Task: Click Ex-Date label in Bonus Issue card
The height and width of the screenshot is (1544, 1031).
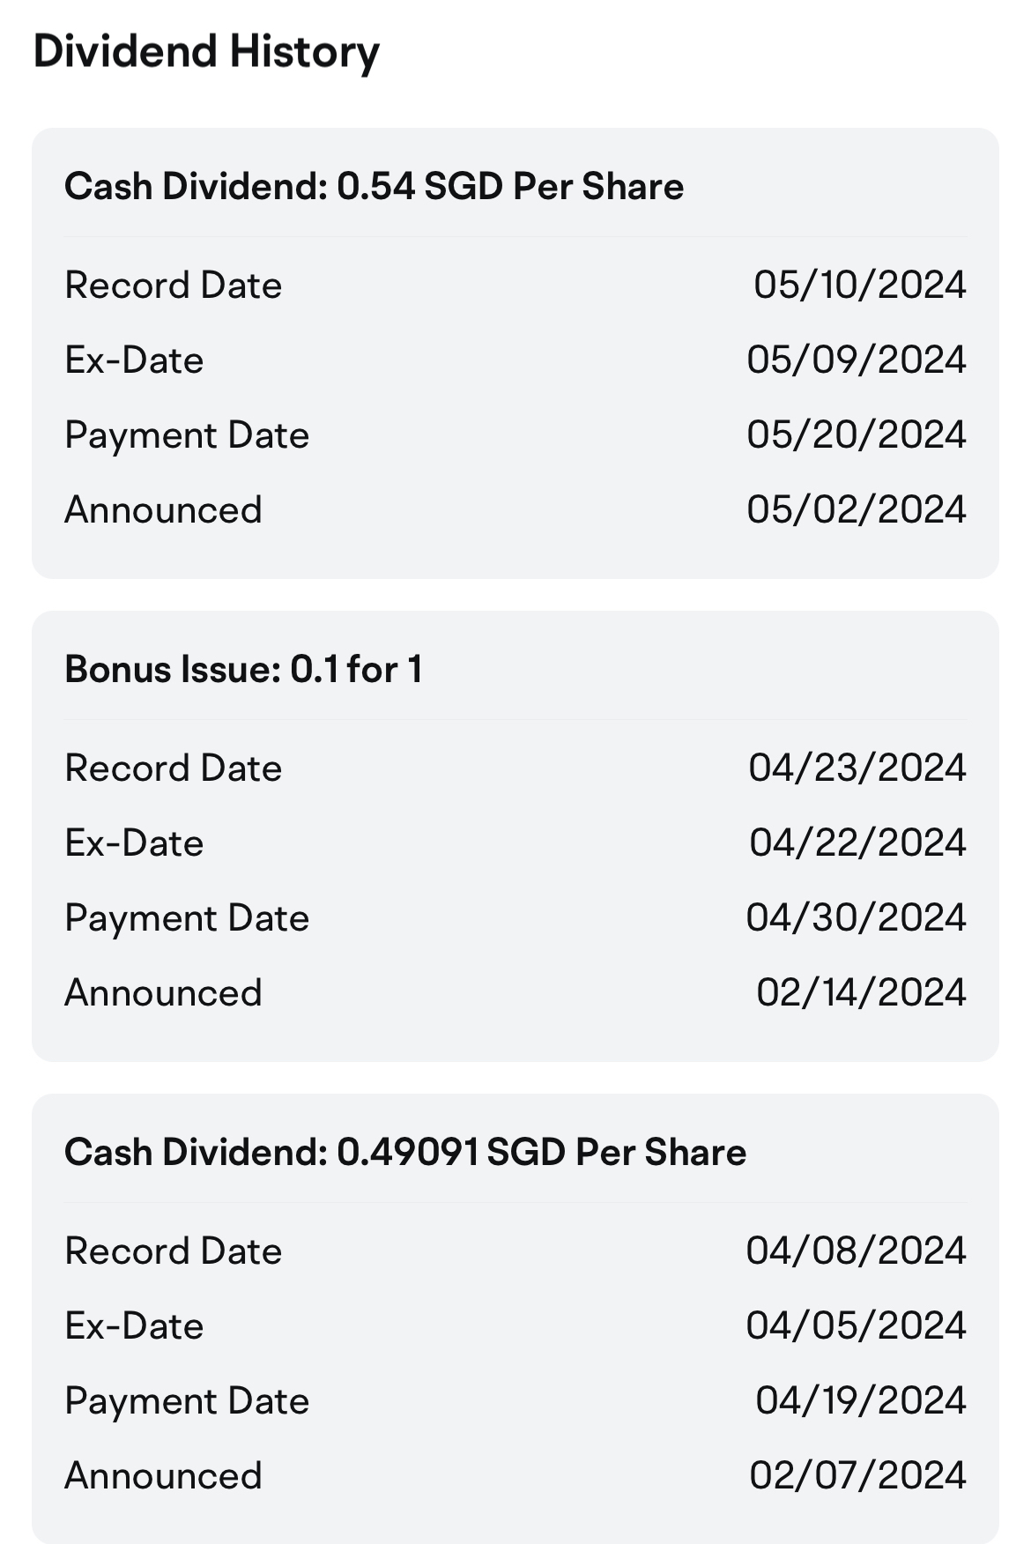Action: tap(134, 843)
